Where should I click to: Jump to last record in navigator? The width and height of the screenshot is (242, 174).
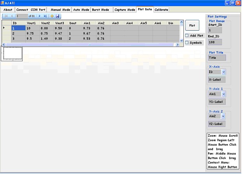45,16
